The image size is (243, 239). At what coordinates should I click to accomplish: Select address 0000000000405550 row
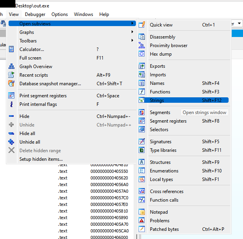tap(109, 171)
